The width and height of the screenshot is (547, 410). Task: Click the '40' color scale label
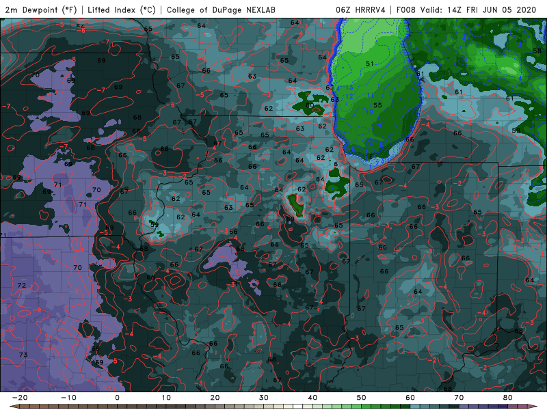312,398
